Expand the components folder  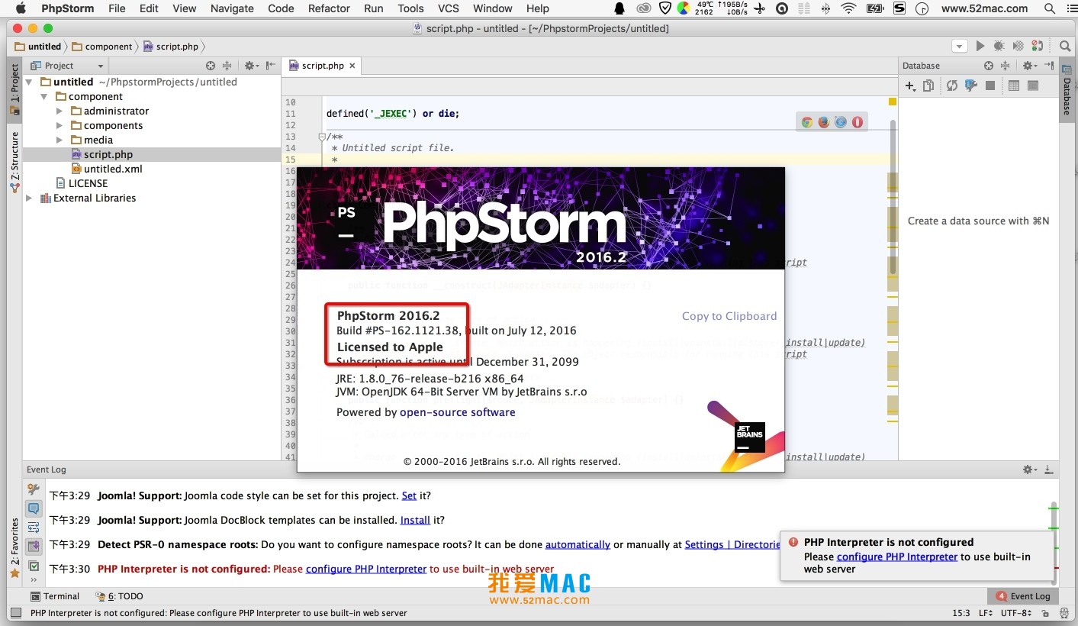(x=60, y=125)
